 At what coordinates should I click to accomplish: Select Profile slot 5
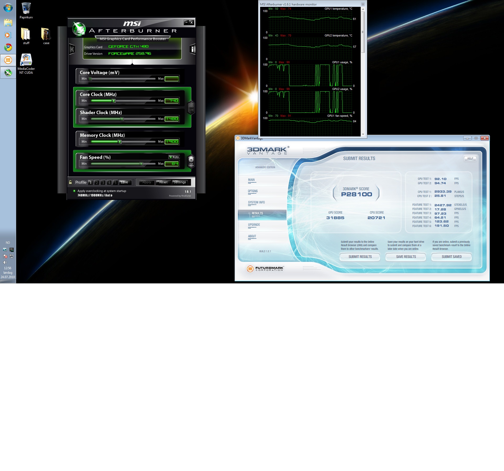[115, 182]
